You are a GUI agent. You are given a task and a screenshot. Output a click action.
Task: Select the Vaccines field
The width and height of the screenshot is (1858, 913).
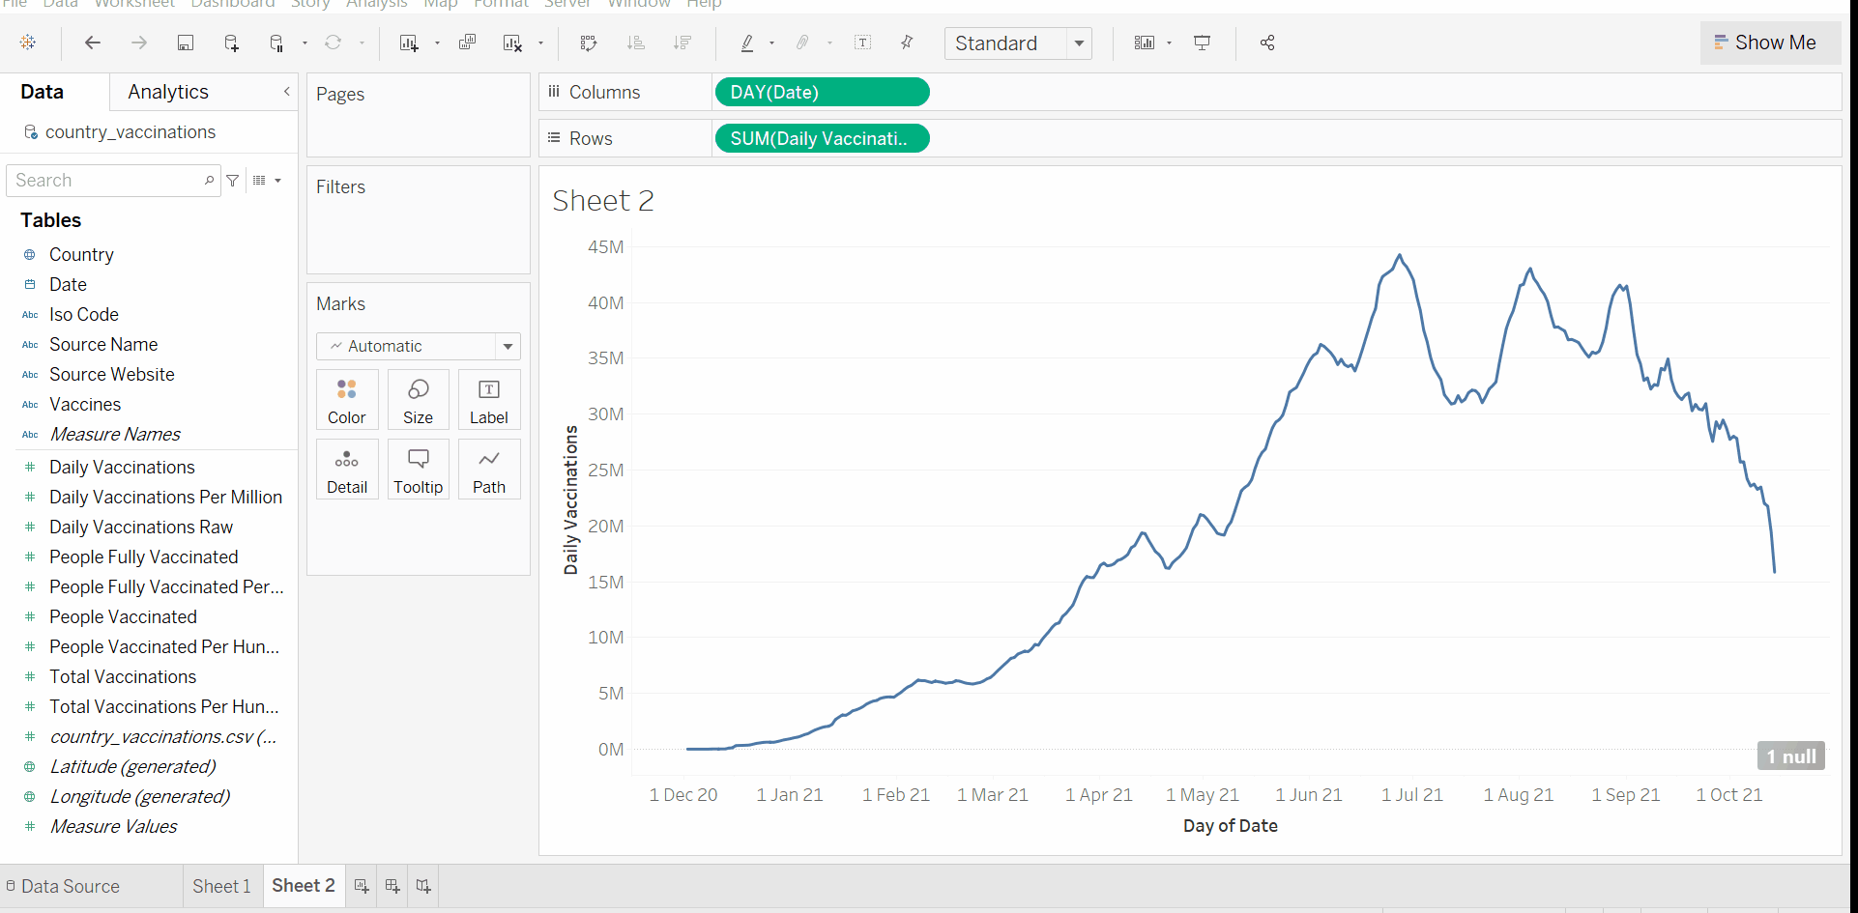point(85,404)
